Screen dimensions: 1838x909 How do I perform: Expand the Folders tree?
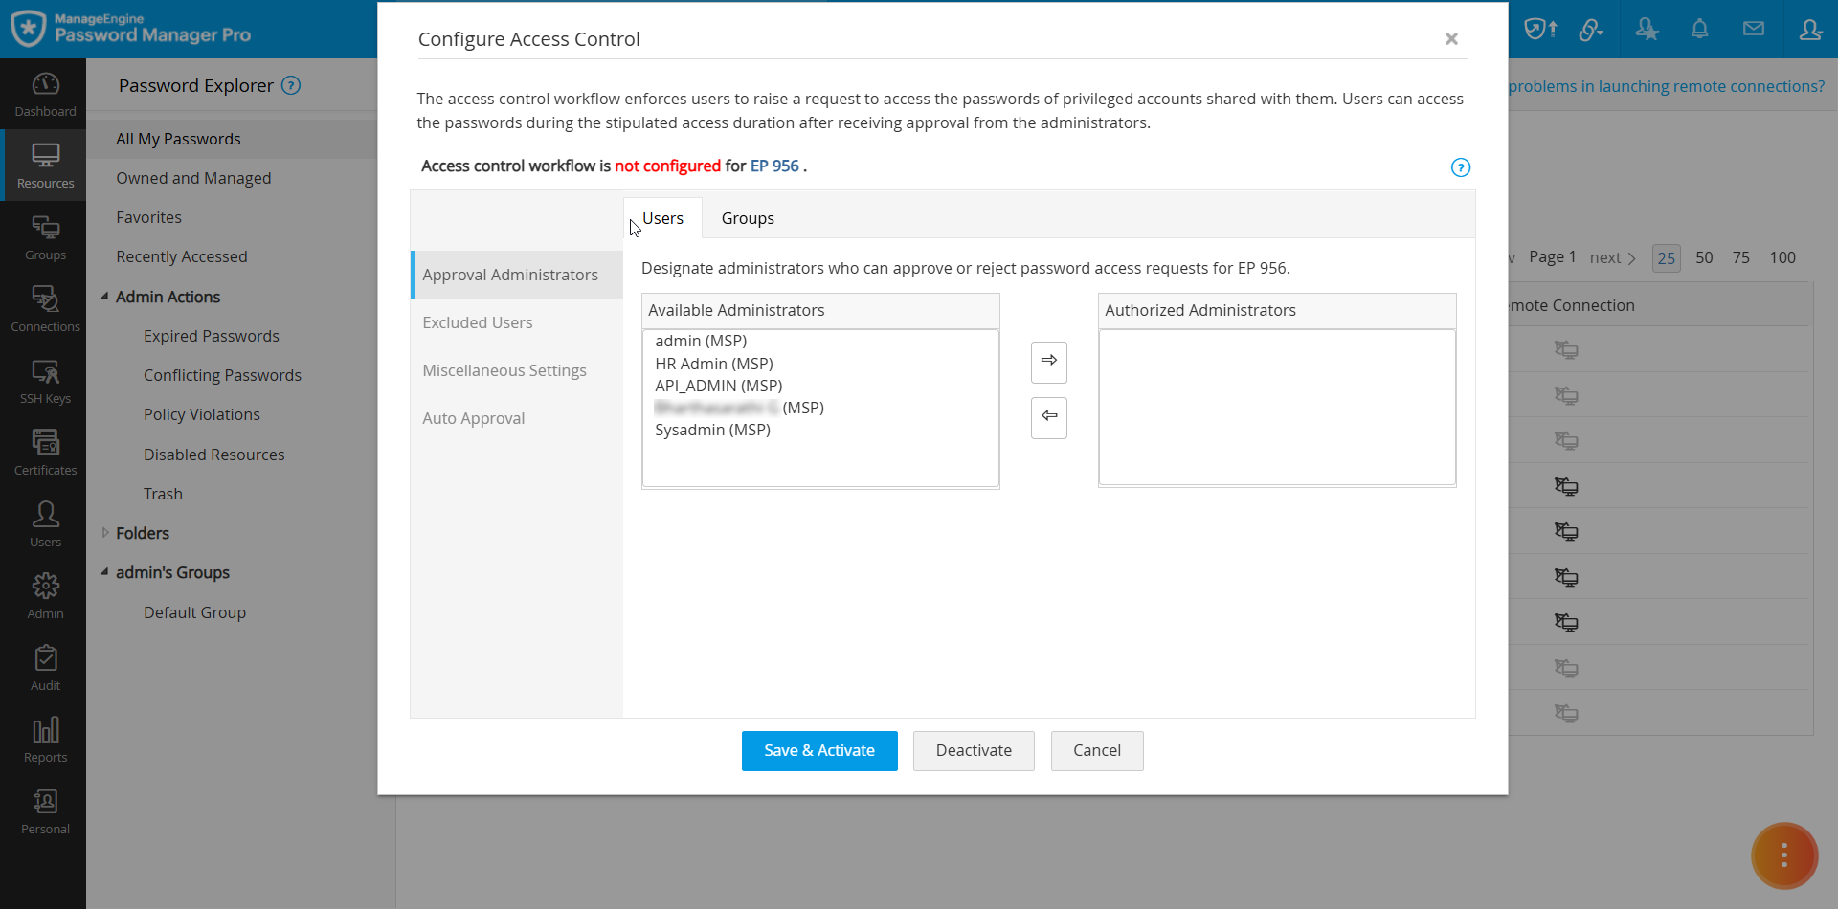click(105, 533)
